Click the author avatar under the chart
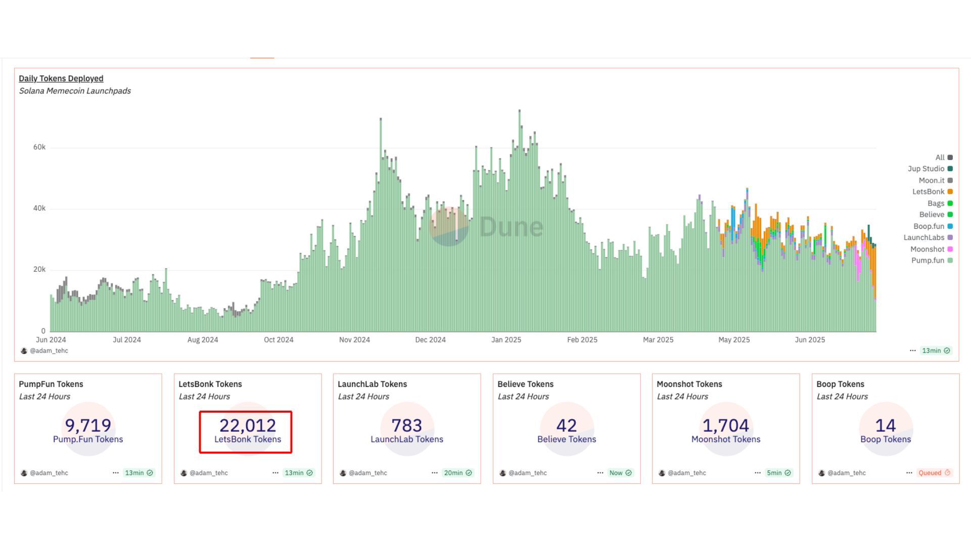This screenshot has width=971, height=546. [x=24, y=351]
